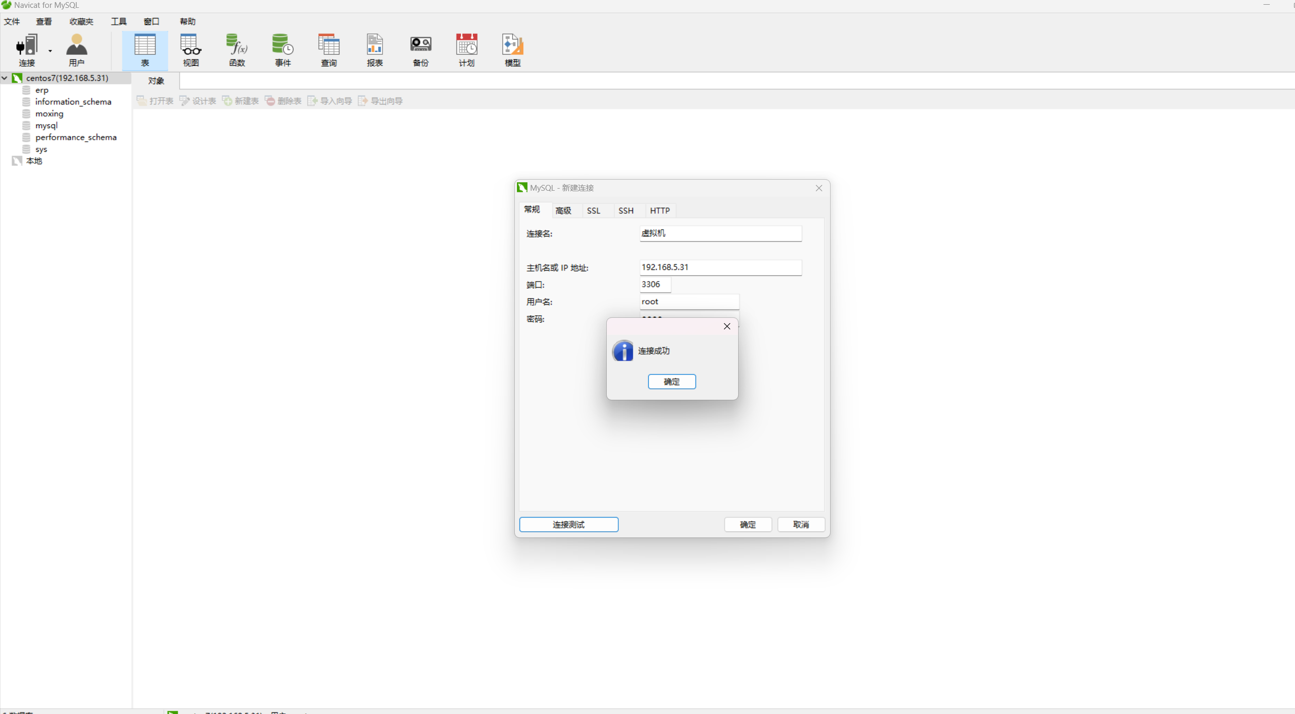
Task: Click the 模型 (Model) icon
Action: [512, 50]
